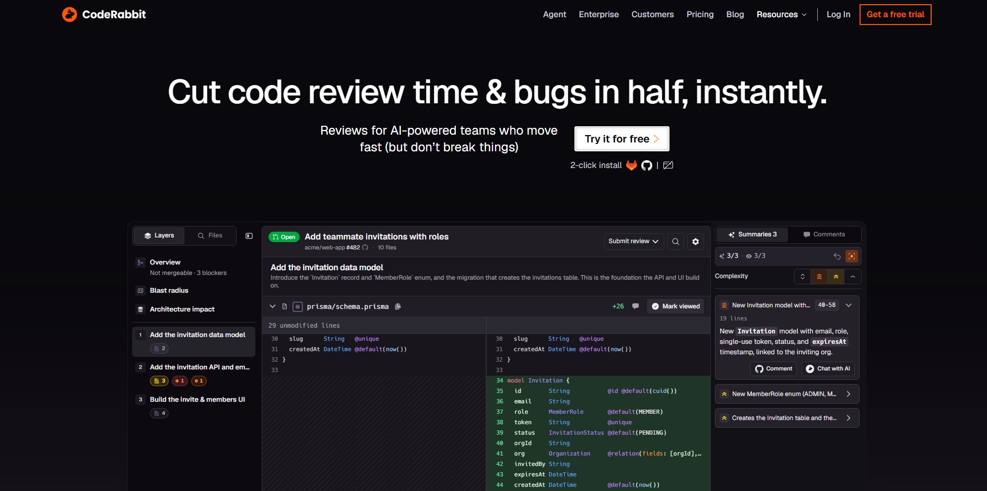The height and width of the screenshot is (491, 987).
Task: Click the GitLab fox icon
Action: (x=631, y=165)
